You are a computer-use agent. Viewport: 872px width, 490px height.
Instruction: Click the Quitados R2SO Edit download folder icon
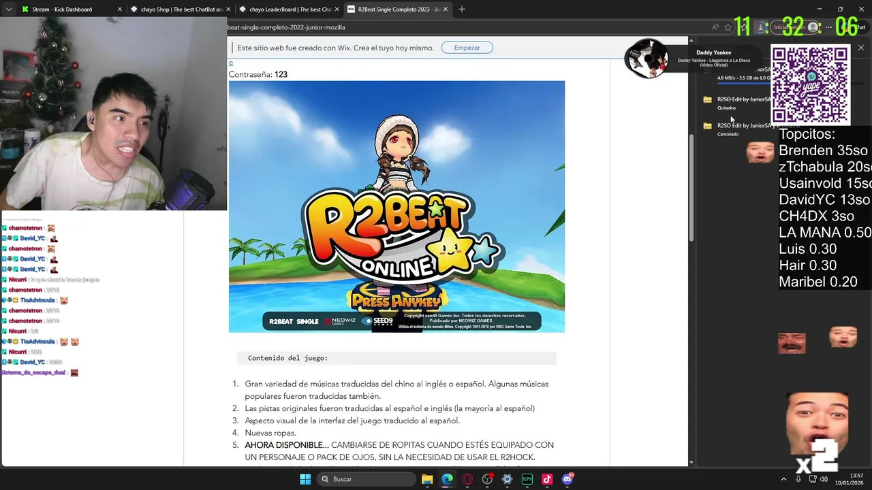[707, 99]
